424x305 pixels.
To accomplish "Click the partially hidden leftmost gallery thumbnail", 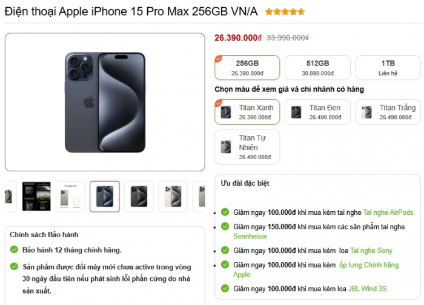I will [10, 197].
